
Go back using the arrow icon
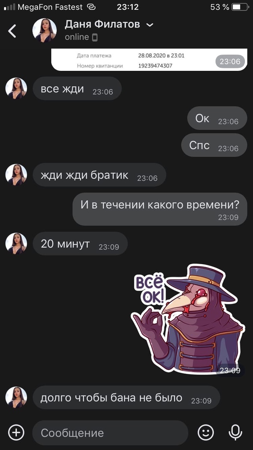pos(12,31)
